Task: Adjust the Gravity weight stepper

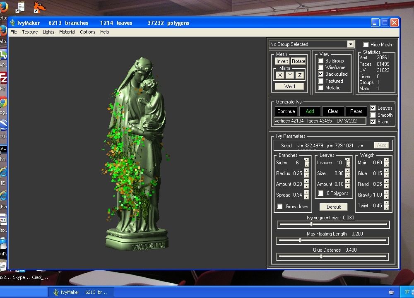Action: coord(387,195)
